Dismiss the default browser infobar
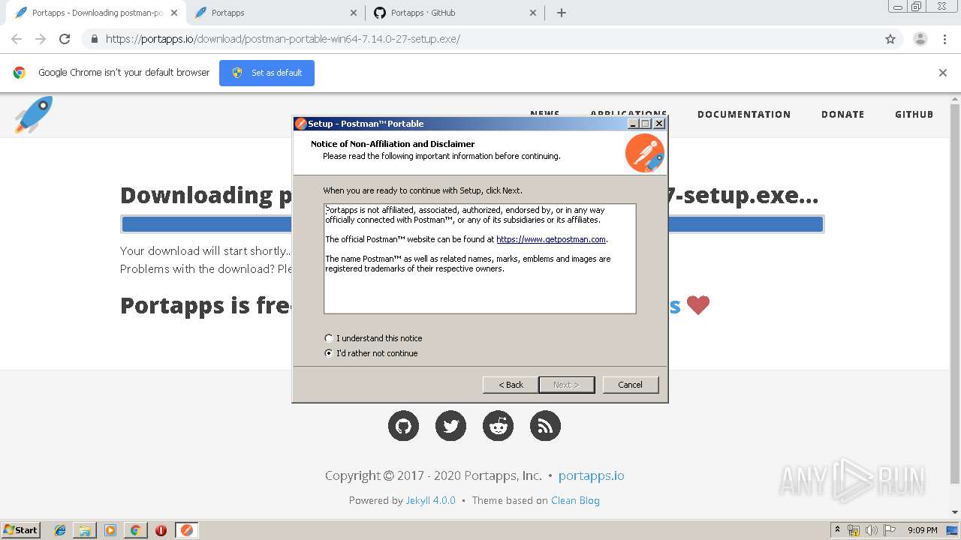This screenshot has width=961, height=540. 943,73
